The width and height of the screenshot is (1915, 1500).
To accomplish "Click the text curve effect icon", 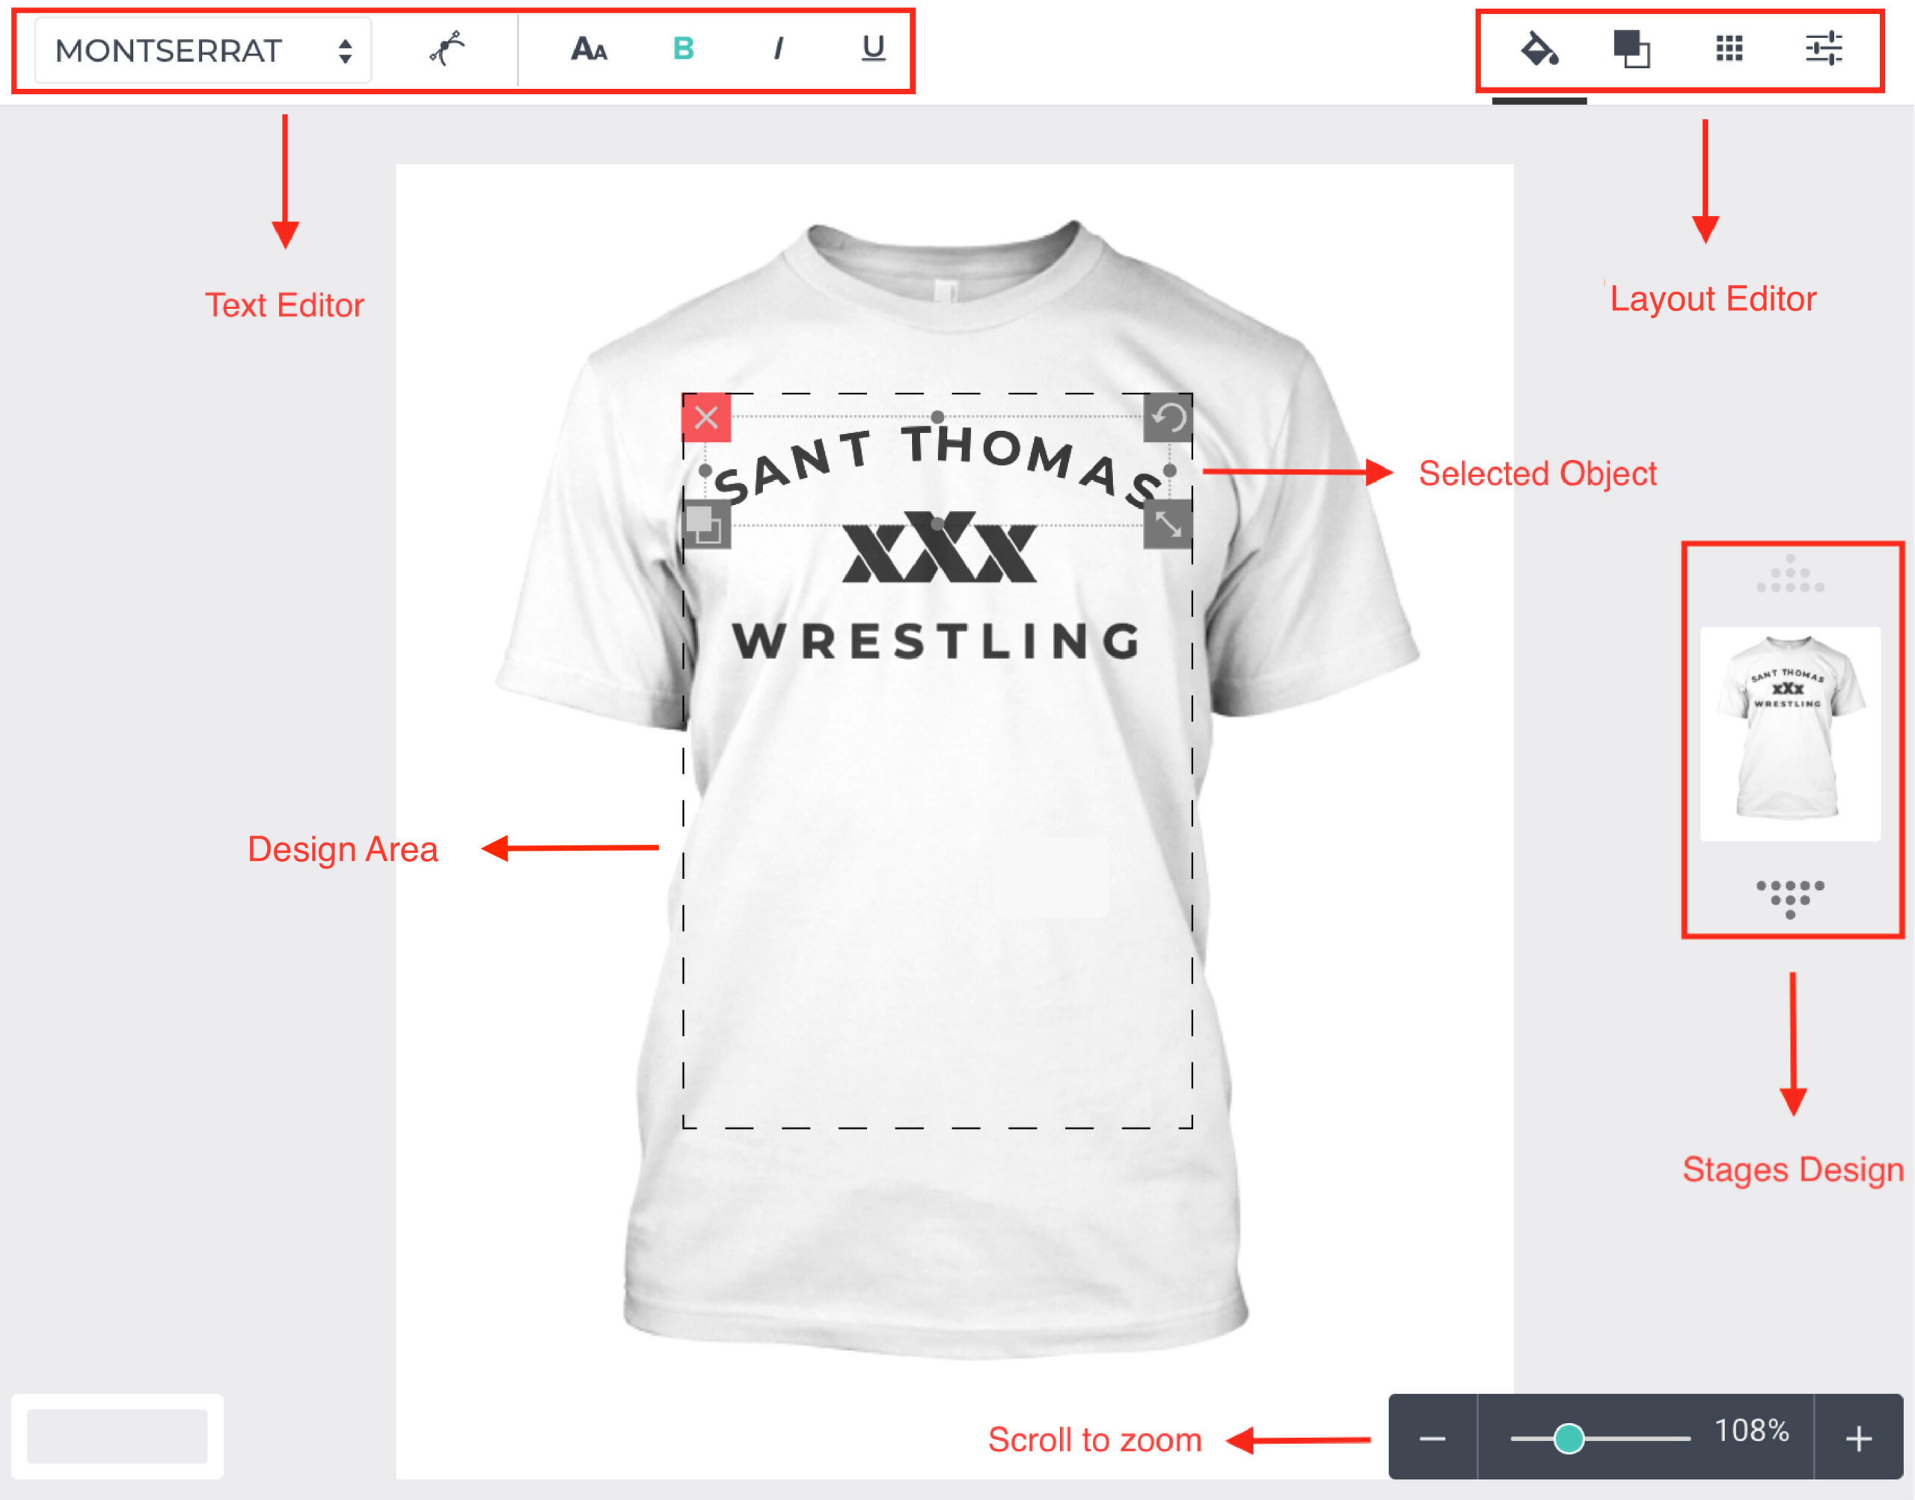I will point(447,49).
